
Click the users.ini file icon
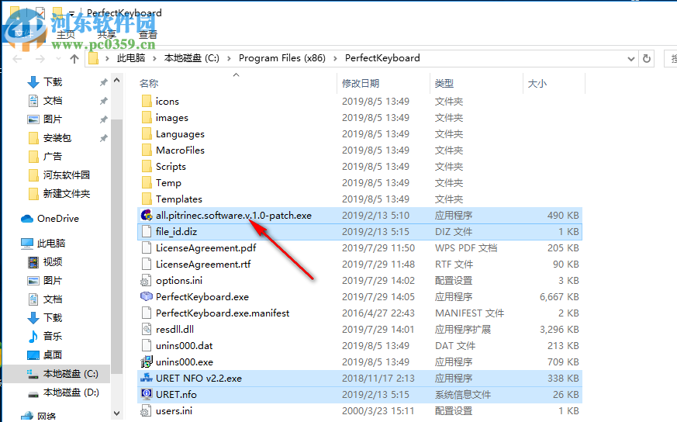tap(147, 411)
